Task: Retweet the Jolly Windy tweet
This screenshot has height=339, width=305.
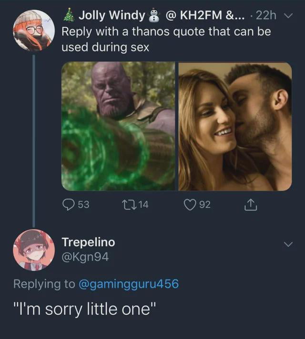Action: click(x=128, y=205)
